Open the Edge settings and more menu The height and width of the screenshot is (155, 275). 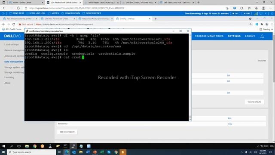coord(270,8)
